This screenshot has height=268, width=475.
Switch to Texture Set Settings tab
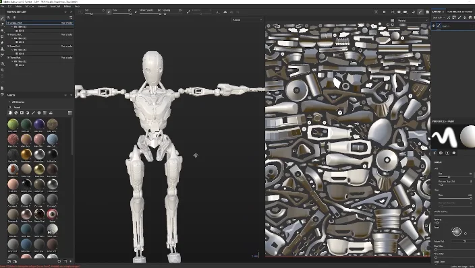pyautogui.click(x=460, y=11)
